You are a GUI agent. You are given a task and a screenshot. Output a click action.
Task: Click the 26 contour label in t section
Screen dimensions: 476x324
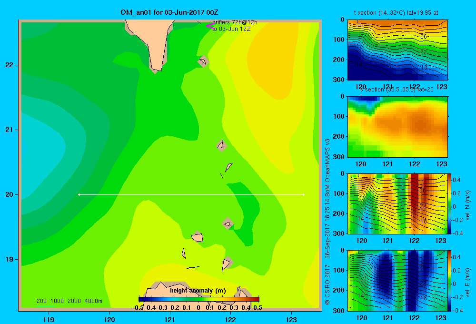(424, 37)
